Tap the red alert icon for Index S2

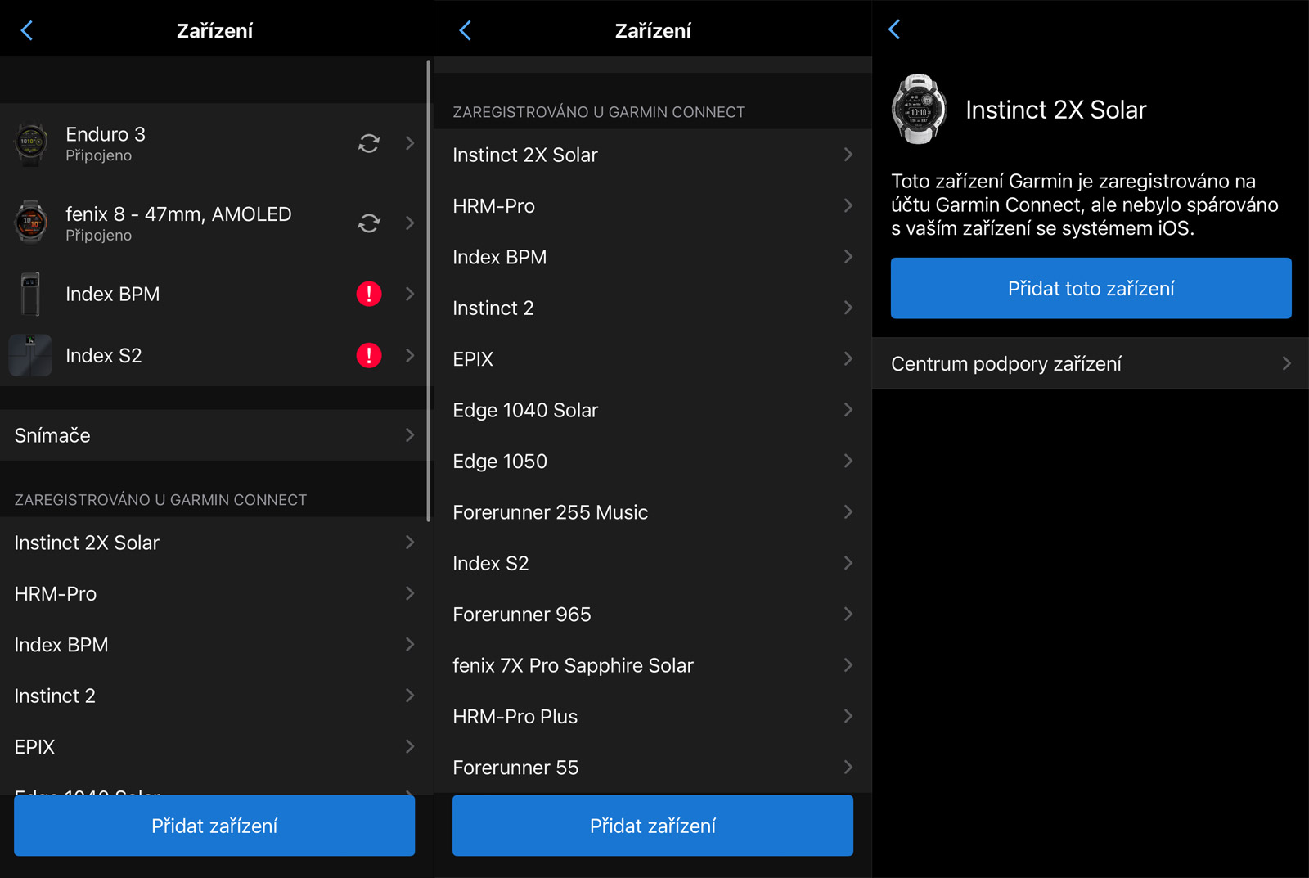(x=369, y=355)
